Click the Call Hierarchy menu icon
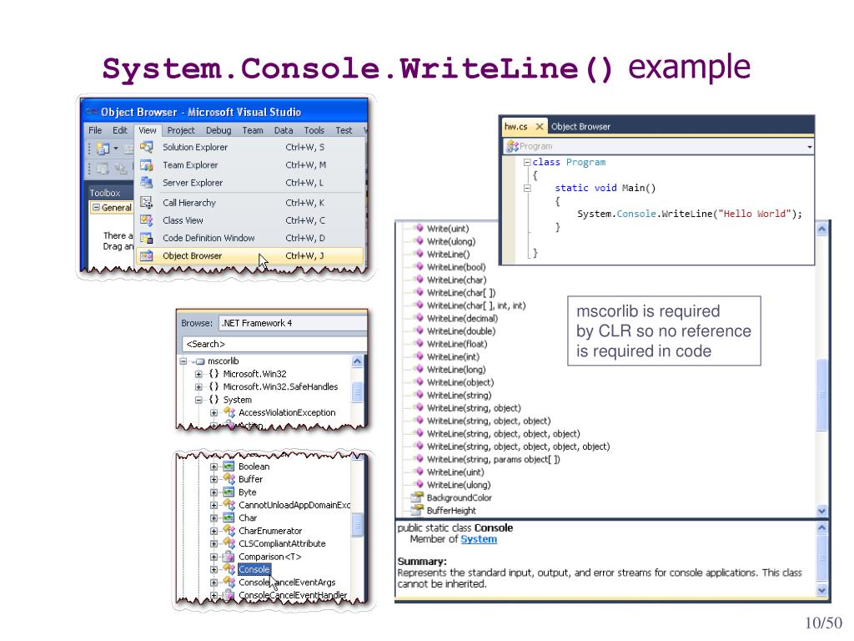Image resolution: width=854 pixels, height=641 pixels. tap(147, 203)
